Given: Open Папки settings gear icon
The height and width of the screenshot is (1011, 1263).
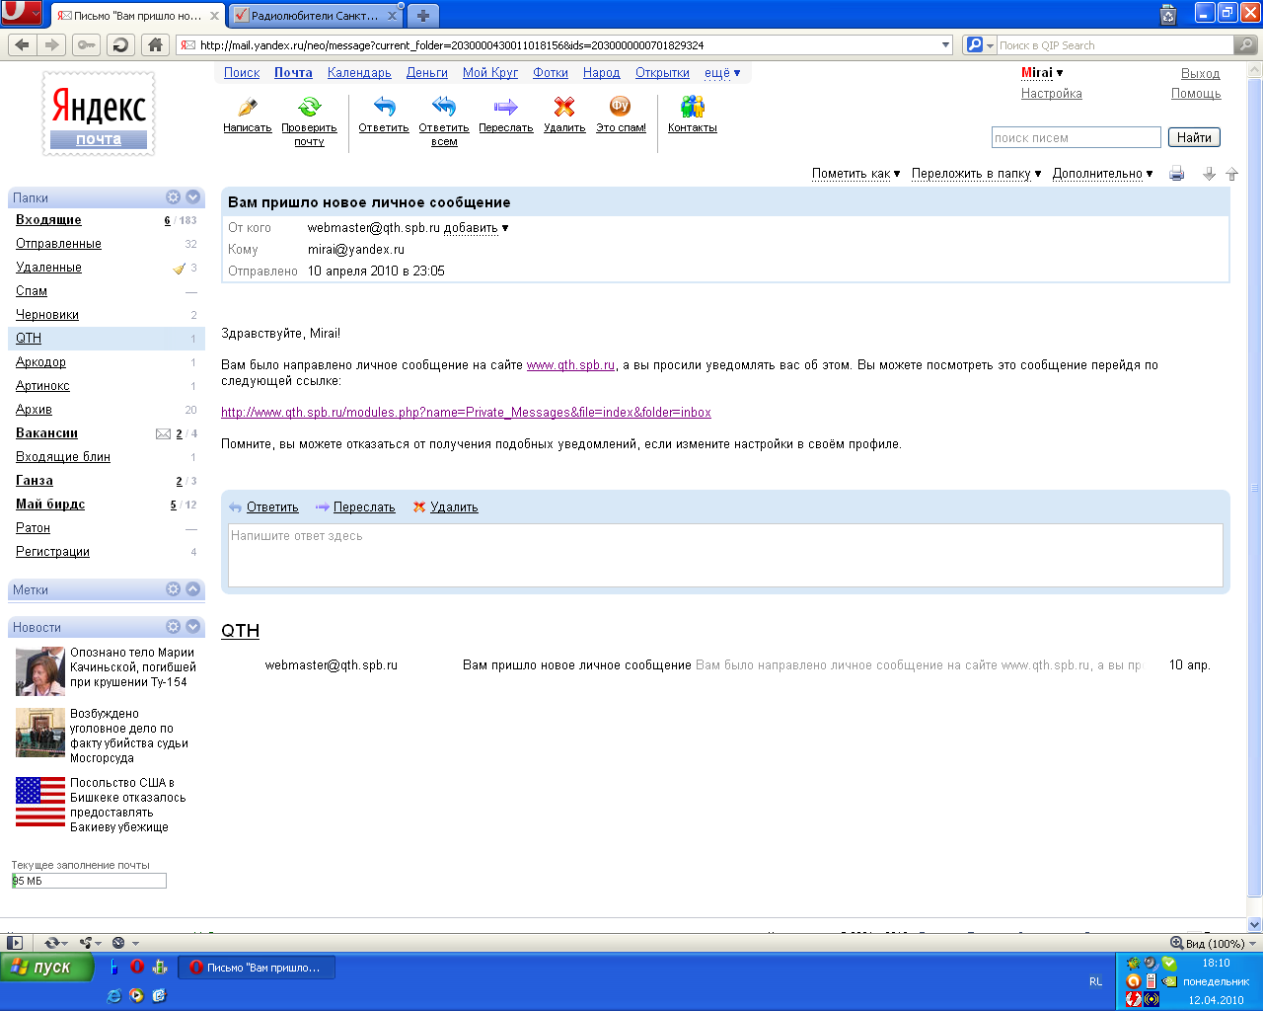Looking at the screenshot, I should coord(173,196).
